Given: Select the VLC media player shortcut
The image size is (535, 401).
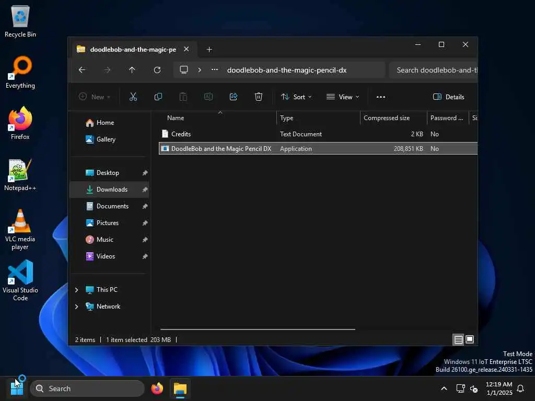Looking at the screenshot, I should pyautogui.click(x=20, y=230).
